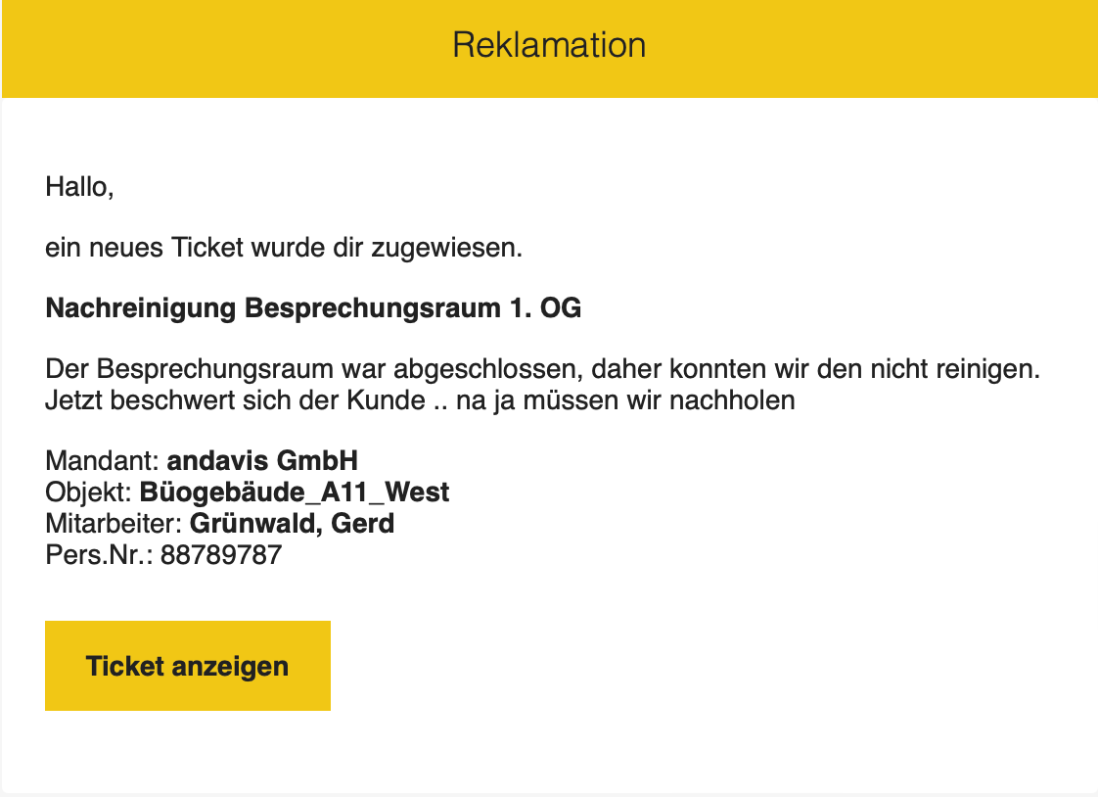Click the Reklamation header title
Screen dimensions: 1098x797
549,45
